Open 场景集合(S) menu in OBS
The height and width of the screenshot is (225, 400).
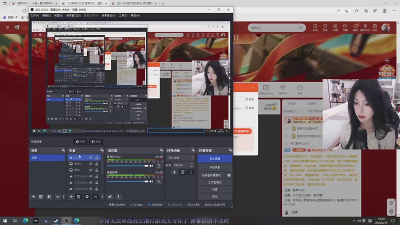108,15
